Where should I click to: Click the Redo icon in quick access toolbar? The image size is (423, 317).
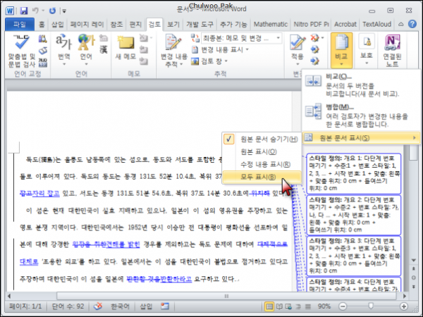pyautogui.click(x=52, y=11)
